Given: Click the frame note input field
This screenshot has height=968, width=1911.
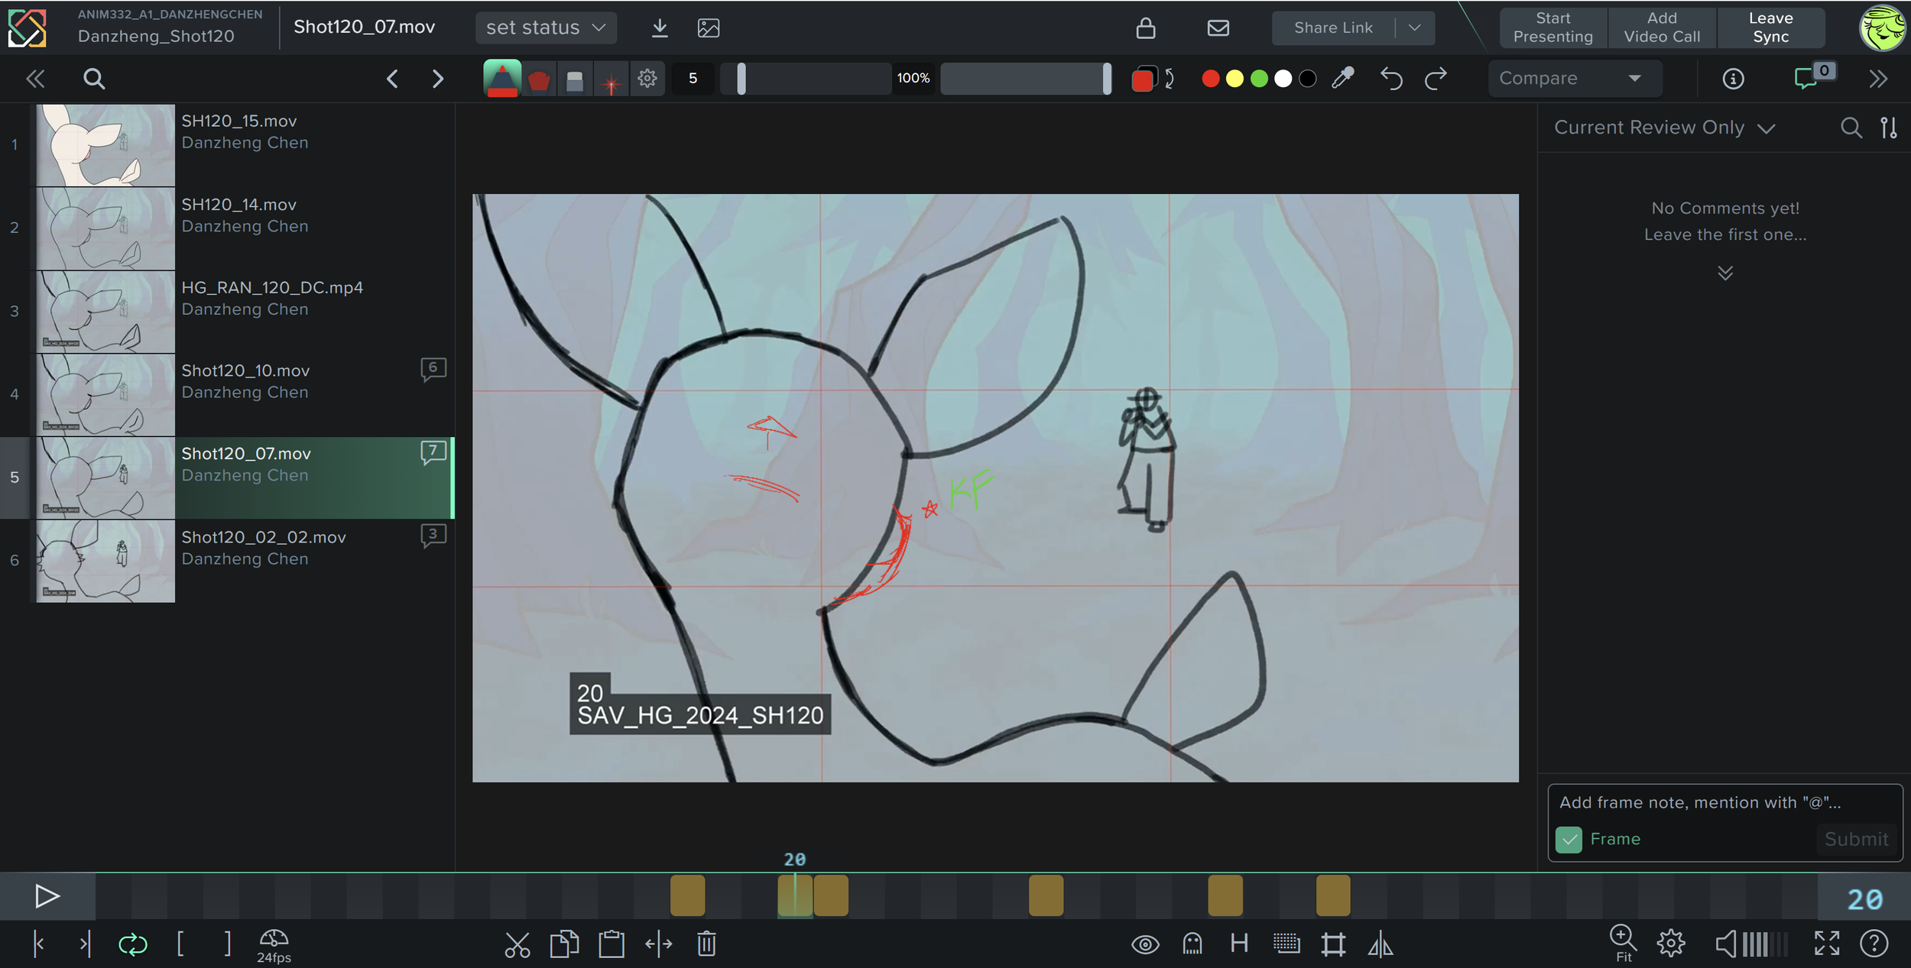Looking at the screenshot, I should pos(1724,803).
